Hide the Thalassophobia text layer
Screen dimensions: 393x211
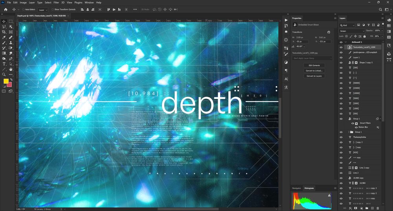[341, 137]
